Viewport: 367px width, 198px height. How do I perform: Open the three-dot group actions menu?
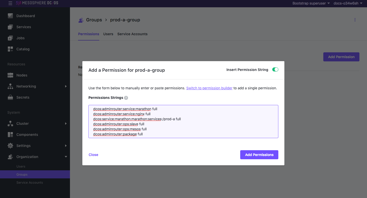[355, 20]
